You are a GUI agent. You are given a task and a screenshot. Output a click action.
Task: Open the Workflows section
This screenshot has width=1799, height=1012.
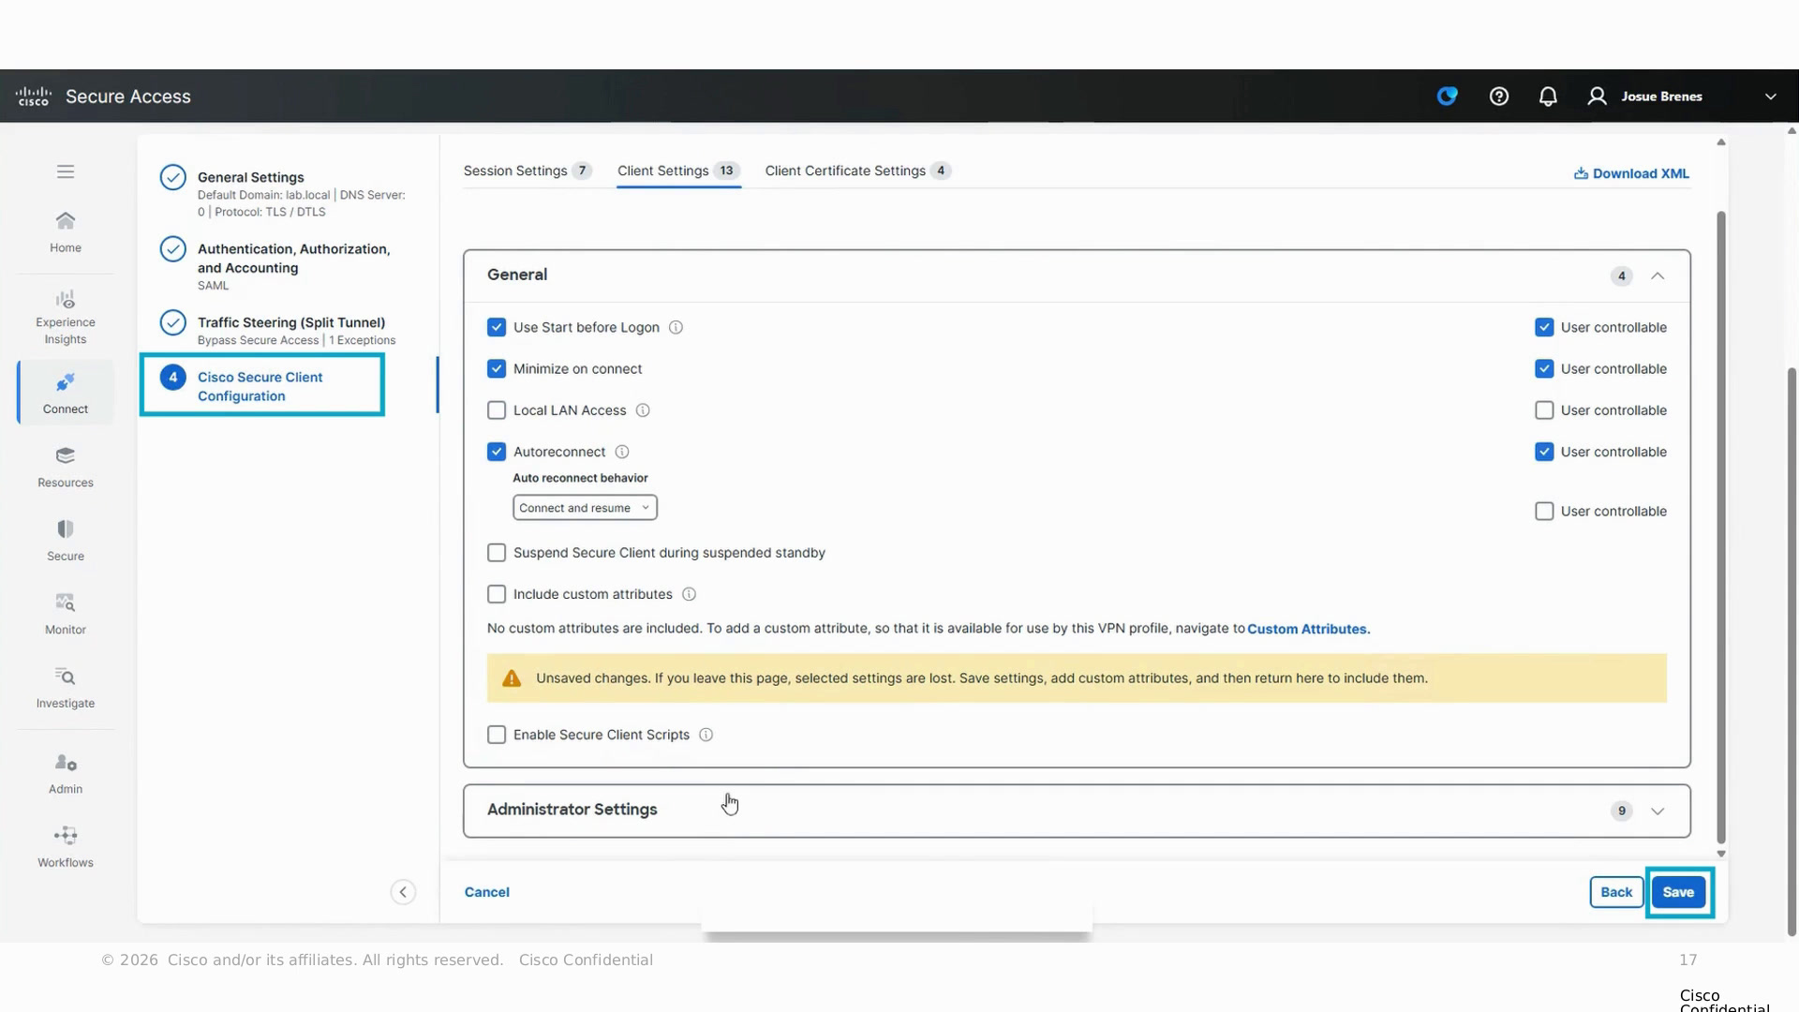pos(65,847)
